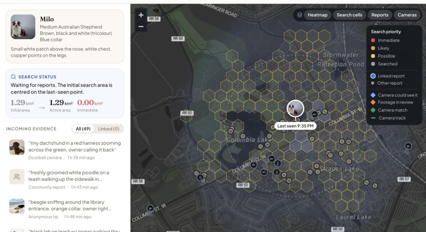The image size is (426, 232).
Task: Open the beagle library entrance anonymous tip
Action: (65, 209)
